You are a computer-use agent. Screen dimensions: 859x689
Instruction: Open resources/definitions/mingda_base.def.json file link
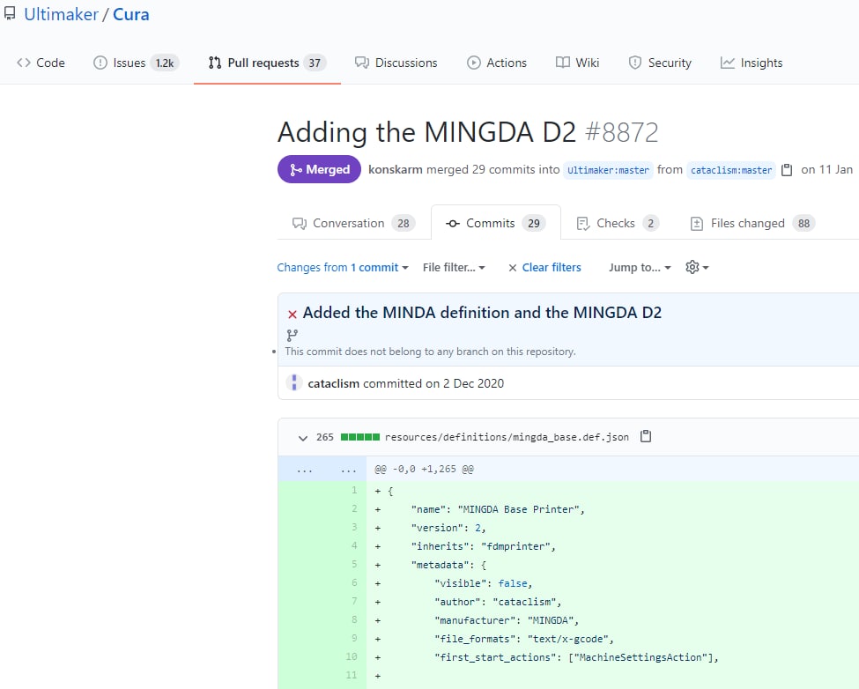(x=507, y=437)
